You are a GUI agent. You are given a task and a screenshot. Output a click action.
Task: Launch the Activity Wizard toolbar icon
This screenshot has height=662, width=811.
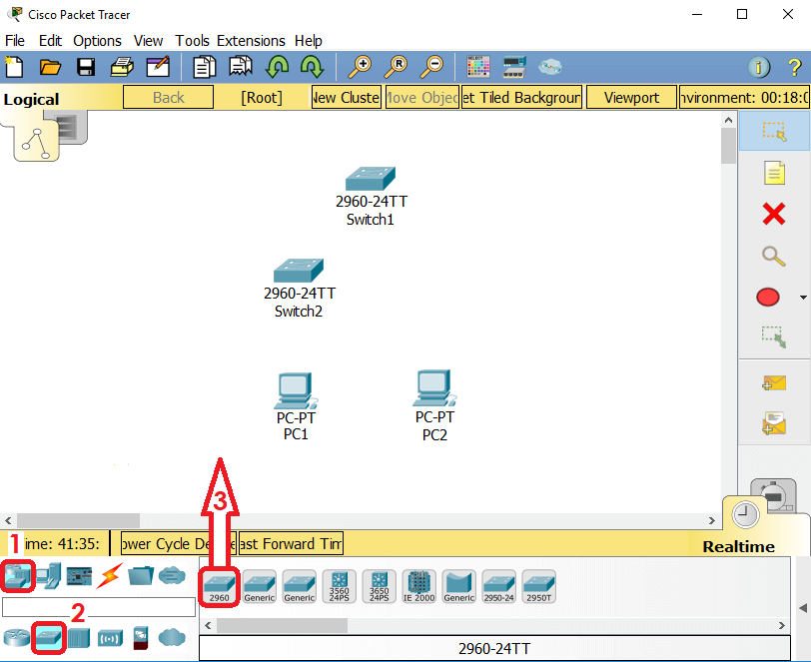(x=158, y=67)
